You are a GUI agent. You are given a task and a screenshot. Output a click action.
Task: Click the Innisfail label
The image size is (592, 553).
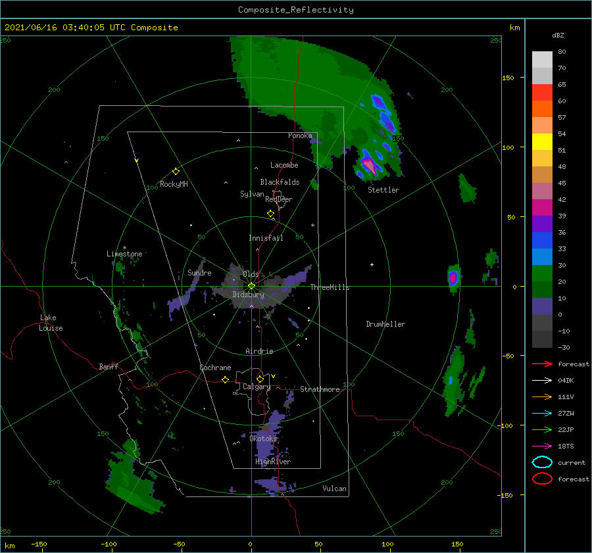[266, 238]
